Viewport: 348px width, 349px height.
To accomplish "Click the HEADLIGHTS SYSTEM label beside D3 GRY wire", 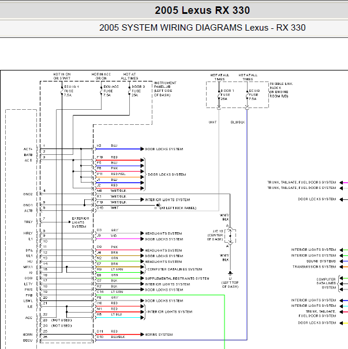I will tap(163, 233).
